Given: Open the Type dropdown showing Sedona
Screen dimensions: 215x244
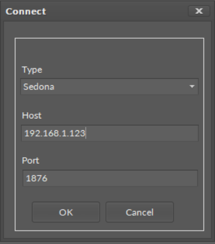Looking at the screenshot, I should point(110,86).
